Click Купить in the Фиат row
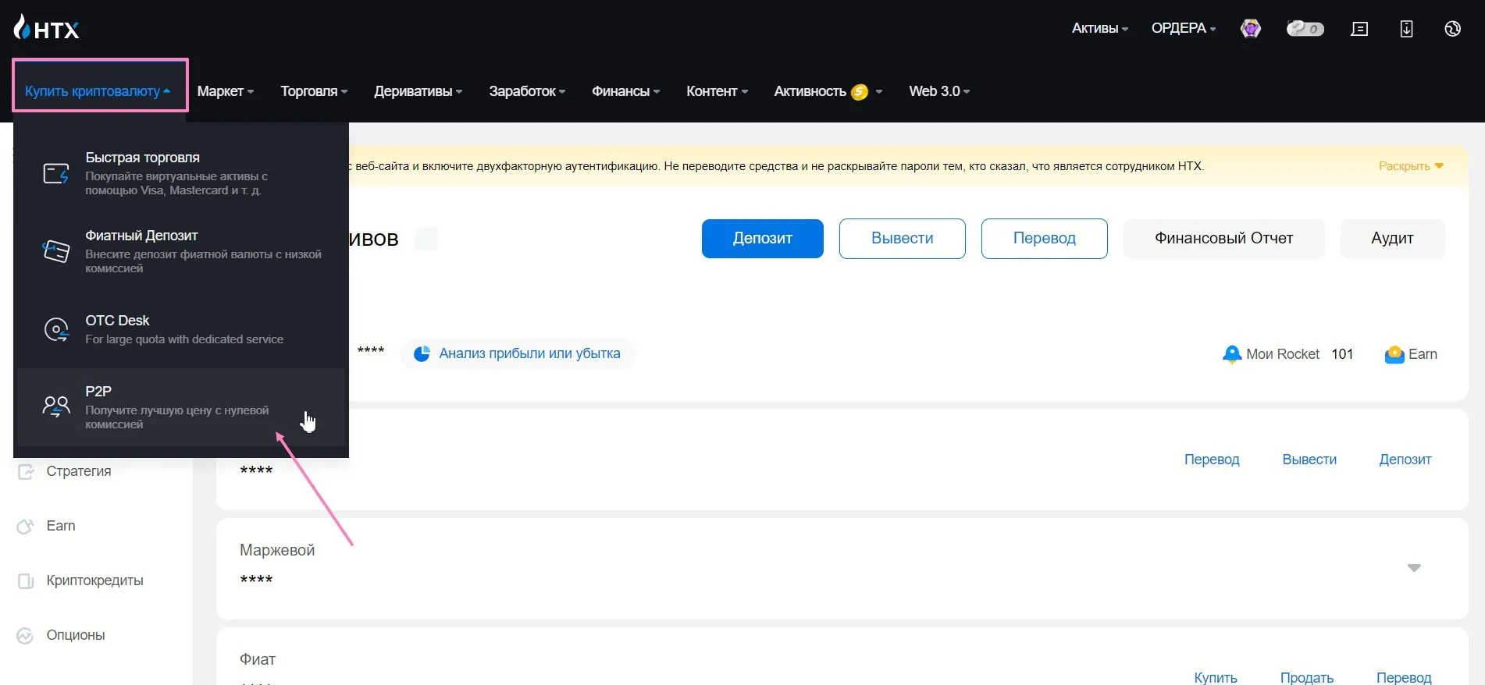 click(1216, 677)
